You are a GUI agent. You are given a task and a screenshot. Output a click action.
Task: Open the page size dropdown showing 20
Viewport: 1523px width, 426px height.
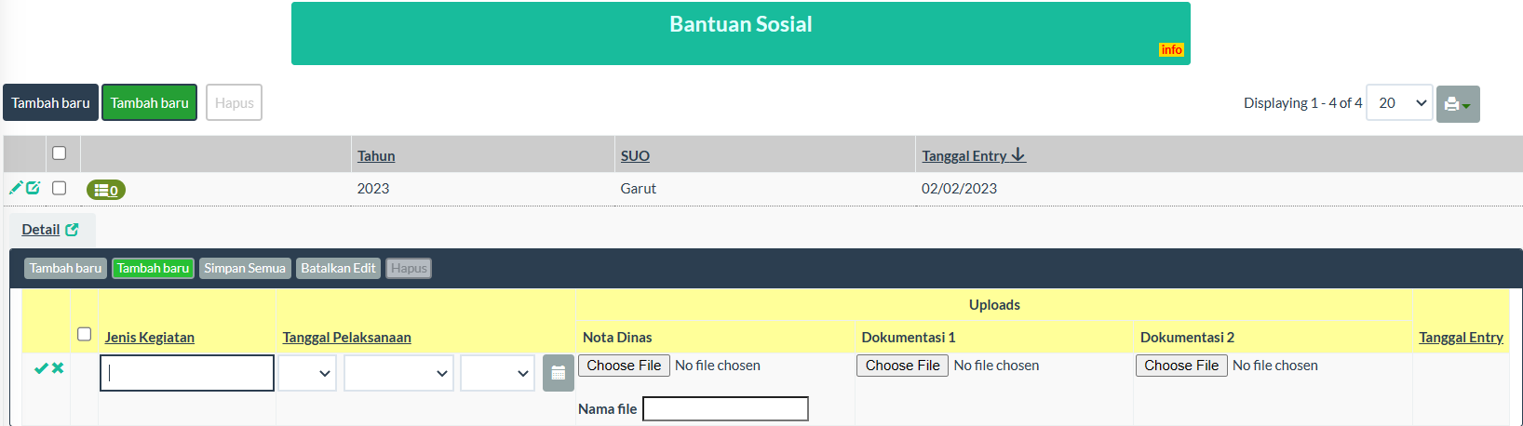click(1399, 103)
